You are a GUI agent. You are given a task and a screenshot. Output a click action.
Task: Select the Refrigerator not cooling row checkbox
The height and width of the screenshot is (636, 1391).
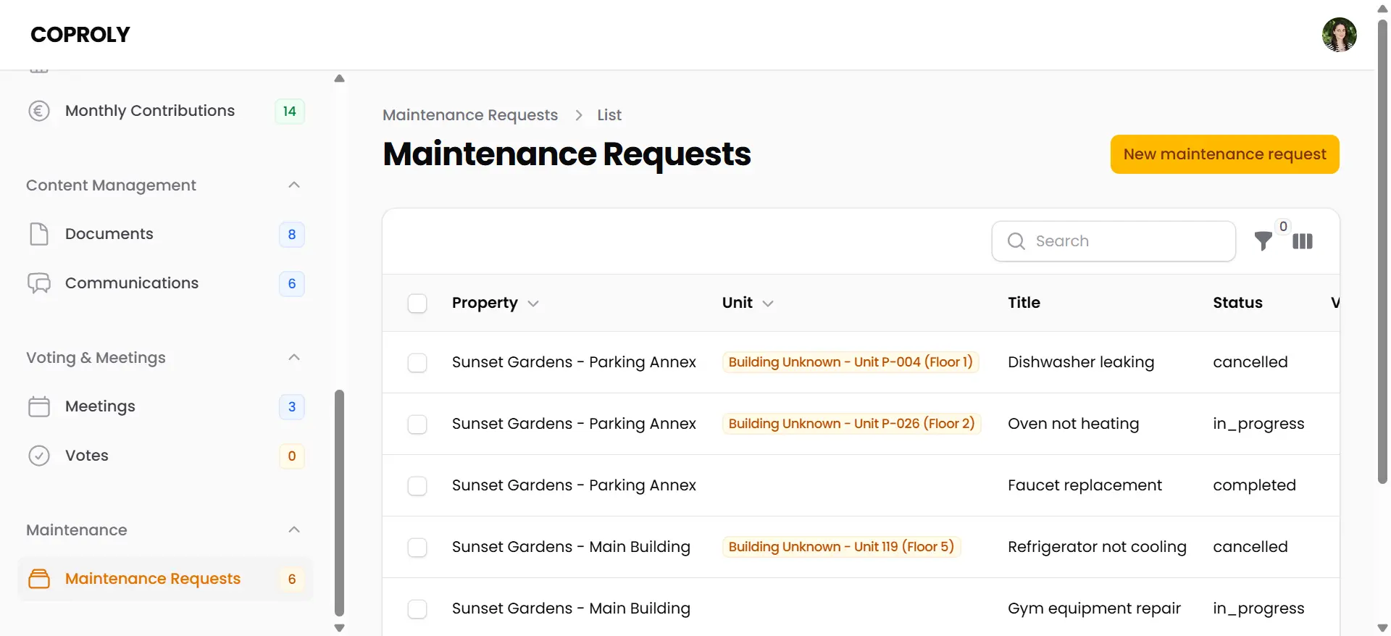tap(417, 548)
